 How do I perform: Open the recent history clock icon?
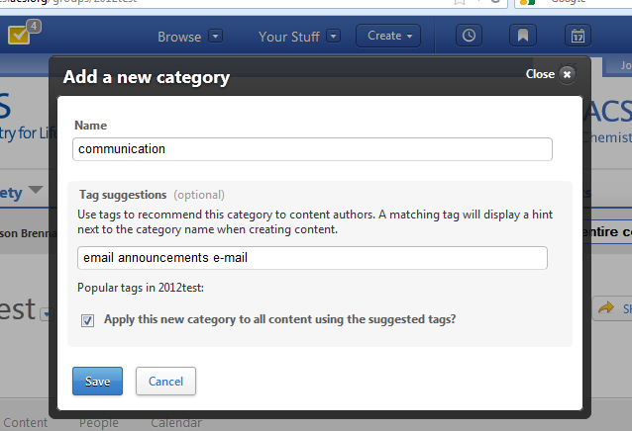pyautogui.click(x=469, y=36)
